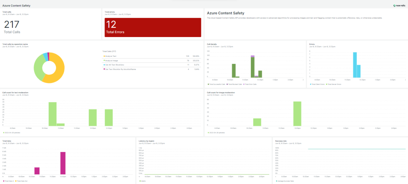Click the Total Calls (217) table header
The image size is (408, 184).
click(109, 51)
